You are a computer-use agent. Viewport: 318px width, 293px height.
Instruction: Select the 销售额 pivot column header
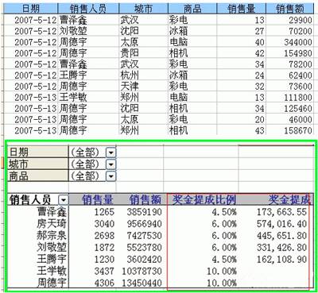pos(145,200)
